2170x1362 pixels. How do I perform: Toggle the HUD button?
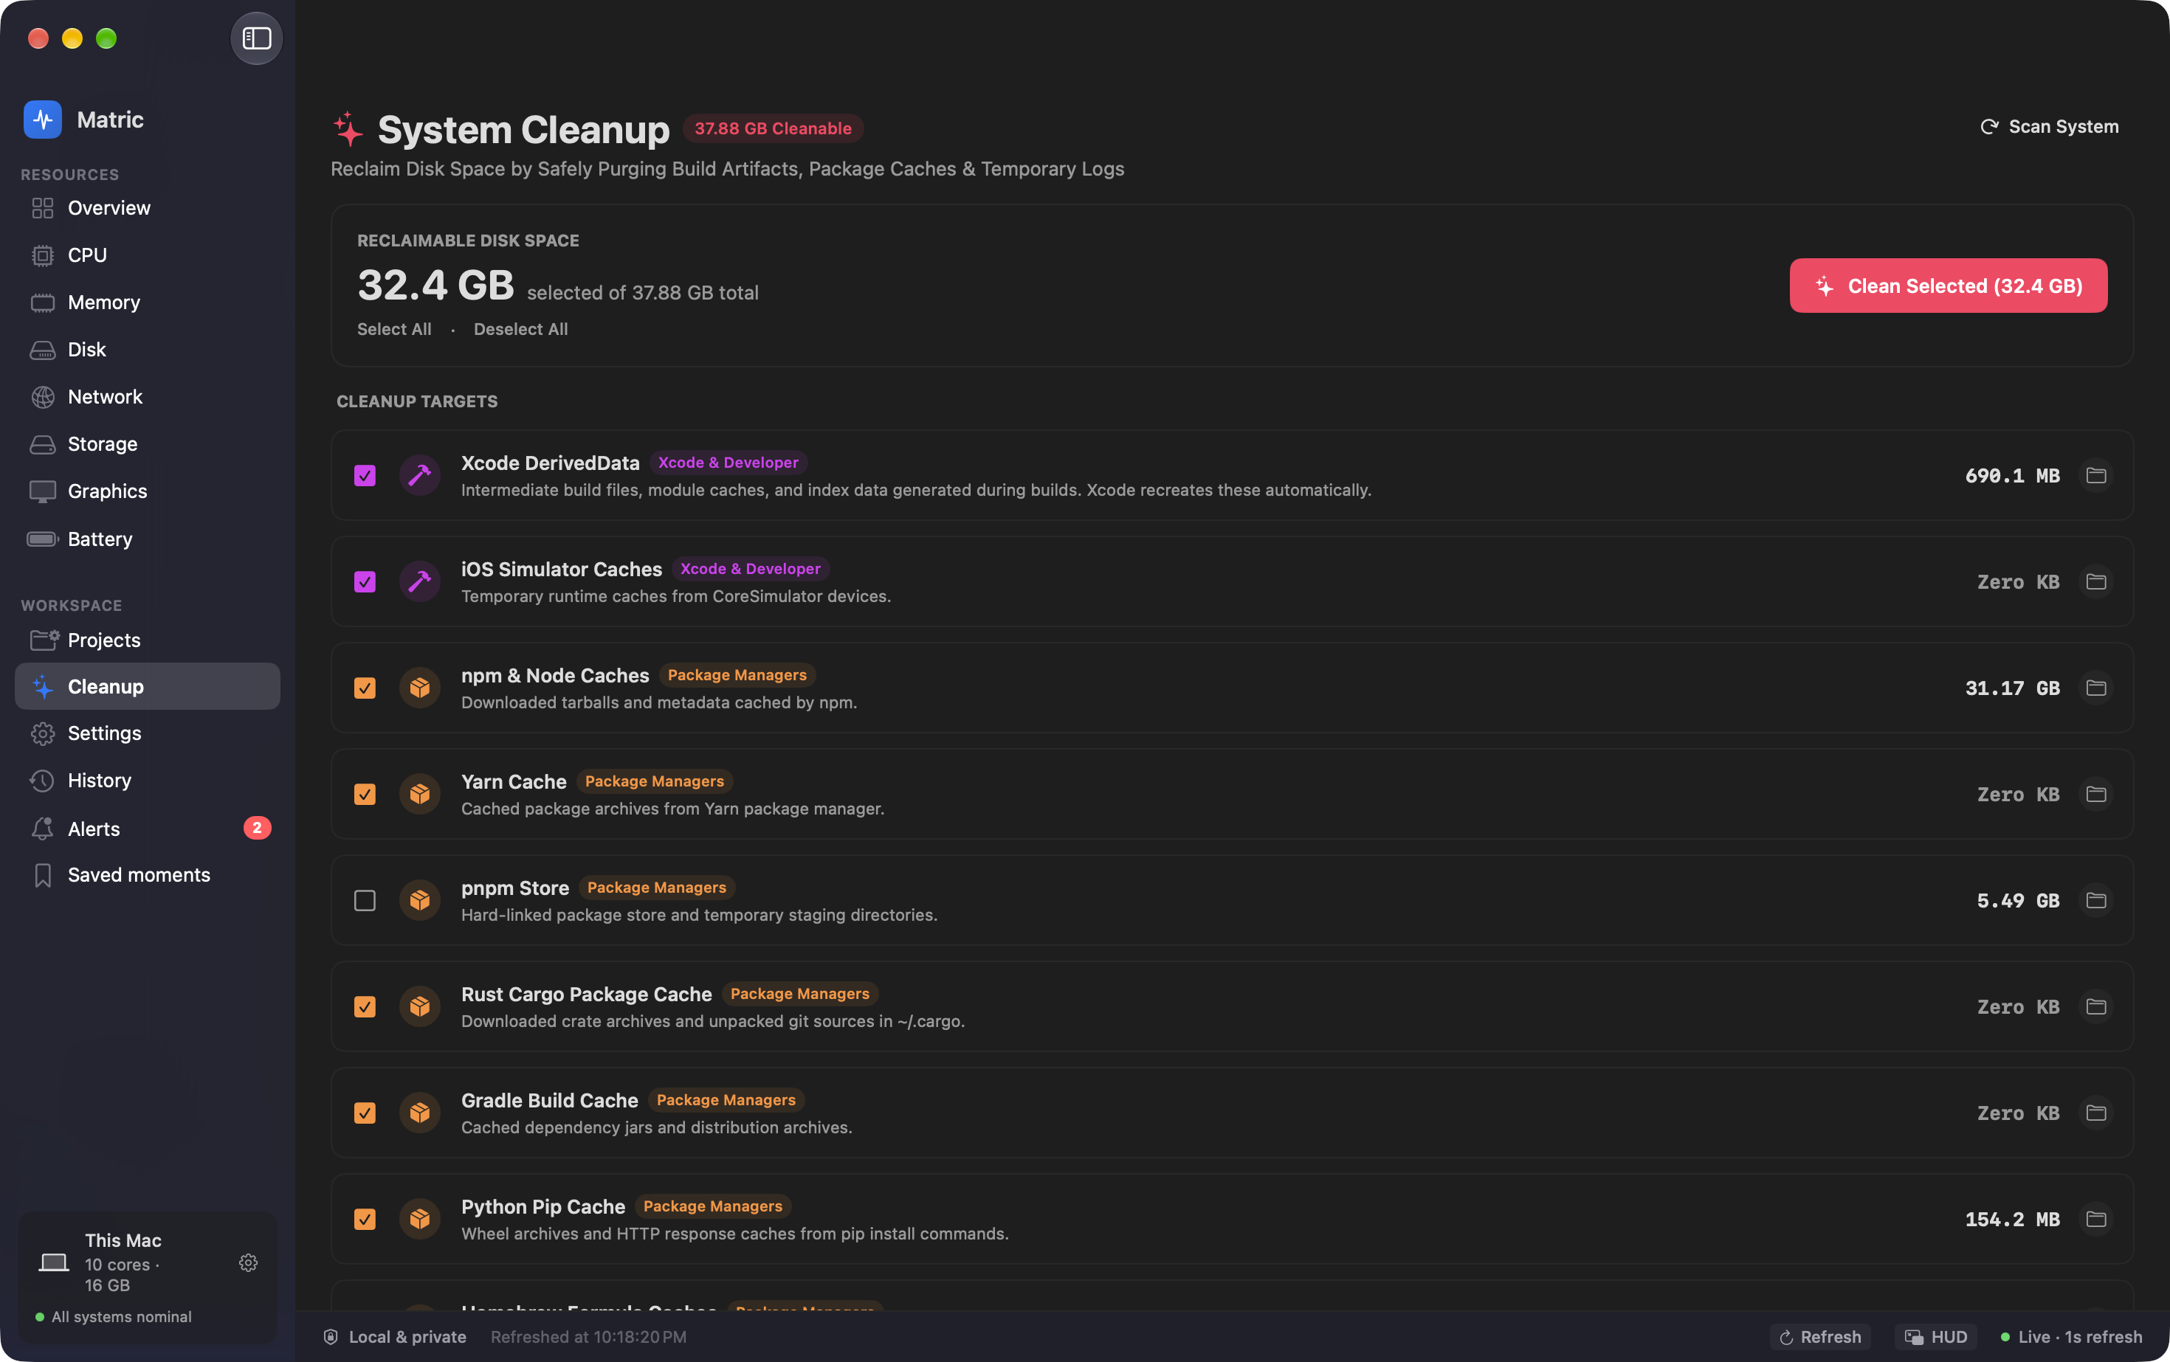click(1936, 1337)
